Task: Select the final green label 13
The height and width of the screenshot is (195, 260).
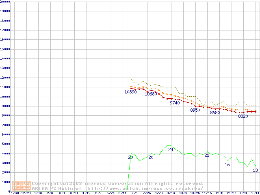Action: pyautogui.click(x=255, y=170)
